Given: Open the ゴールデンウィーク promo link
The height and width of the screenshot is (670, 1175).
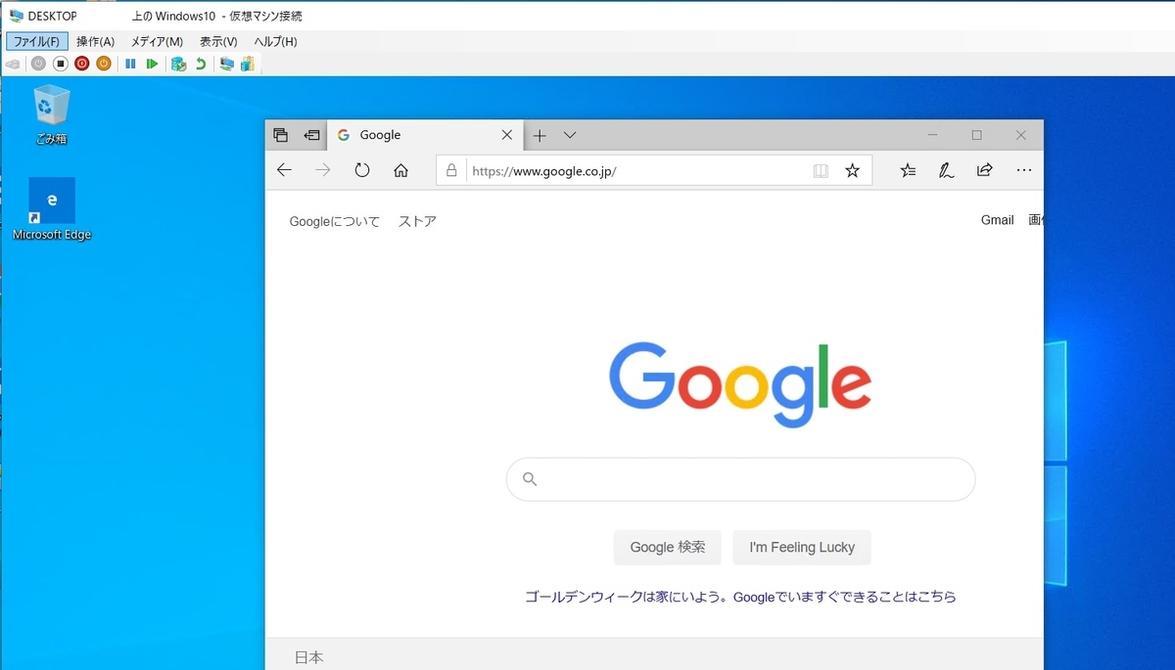Looking at the screenshot, I should coord(740,596).
